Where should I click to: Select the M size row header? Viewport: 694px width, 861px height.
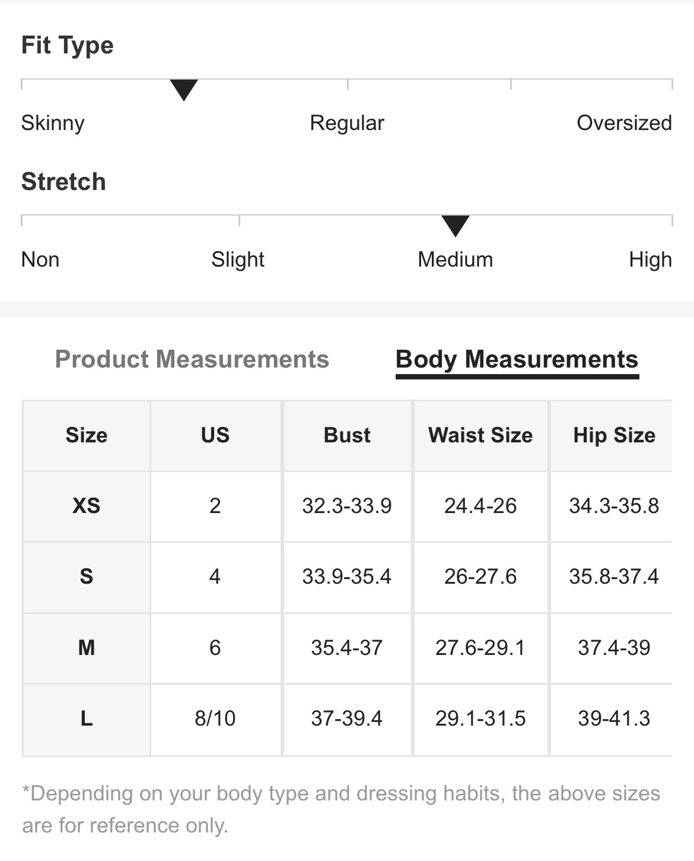pyautogui.click(x=87, y=647)
